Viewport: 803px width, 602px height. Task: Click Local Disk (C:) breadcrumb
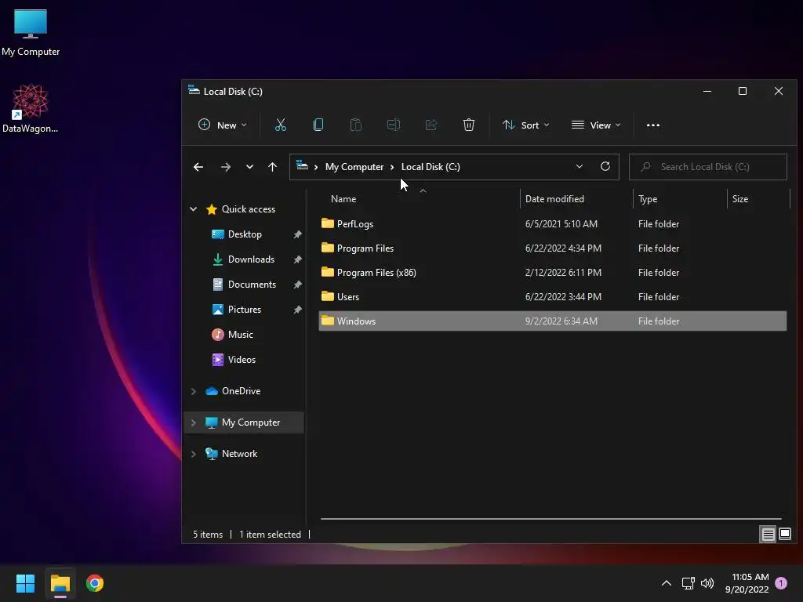[x=431, y=167]
